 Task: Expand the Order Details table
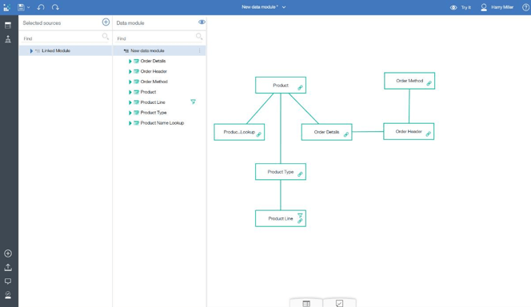click(130, 62)
